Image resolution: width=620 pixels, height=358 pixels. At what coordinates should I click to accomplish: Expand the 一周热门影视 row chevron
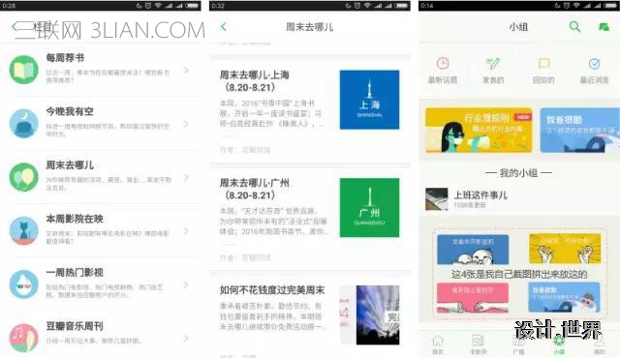[186, 284]
